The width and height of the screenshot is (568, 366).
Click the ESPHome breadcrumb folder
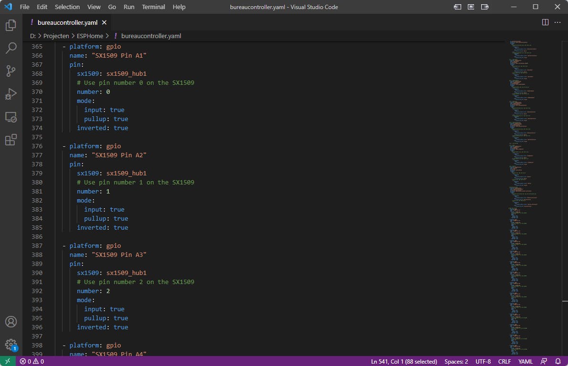(x=90, y=36)
